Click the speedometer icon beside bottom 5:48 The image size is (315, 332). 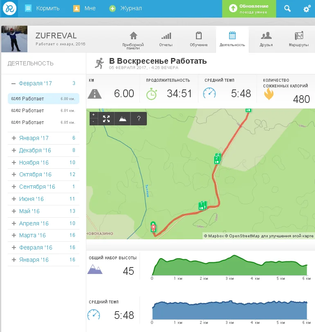94,314
